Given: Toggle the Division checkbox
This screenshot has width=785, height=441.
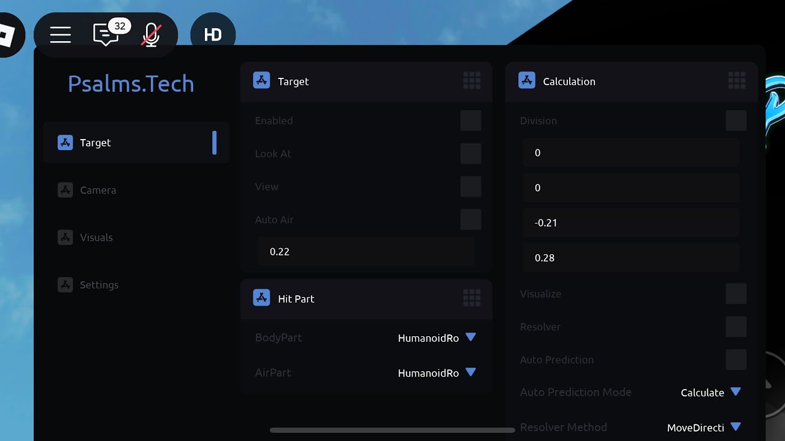Looking at the screenshot, I should (x=736, y=121).
